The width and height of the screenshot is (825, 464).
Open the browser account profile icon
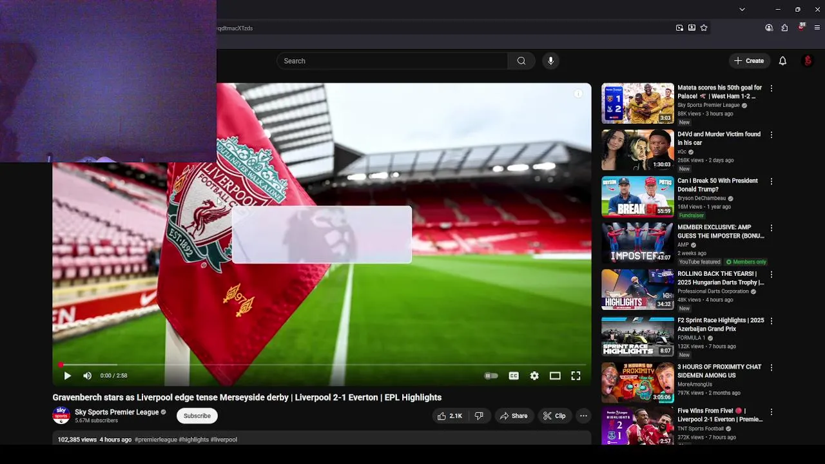click(769, 28)
